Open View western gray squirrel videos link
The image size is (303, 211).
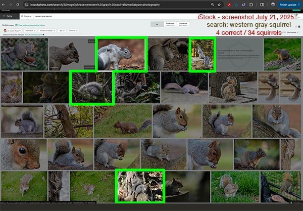coord(30,25)
